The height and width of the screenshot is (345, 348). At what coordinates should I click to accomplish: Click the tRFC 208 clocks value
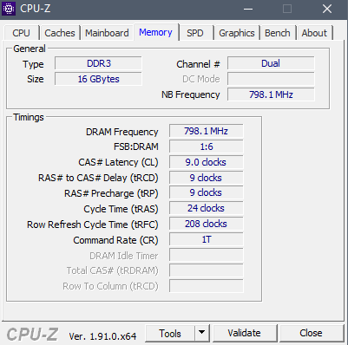pyautogui.click(x=207, y=224)
